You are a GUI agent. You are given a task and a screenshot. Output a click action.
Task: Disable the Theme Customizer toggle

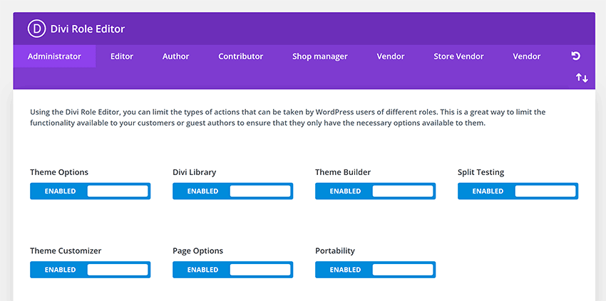pyautogui.click(x=90, y=270)
